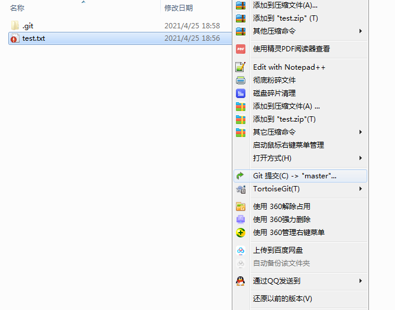The image size is (395, 310).
Task: Choose 使用 360解除占用
Action: [x=301, y=206]
